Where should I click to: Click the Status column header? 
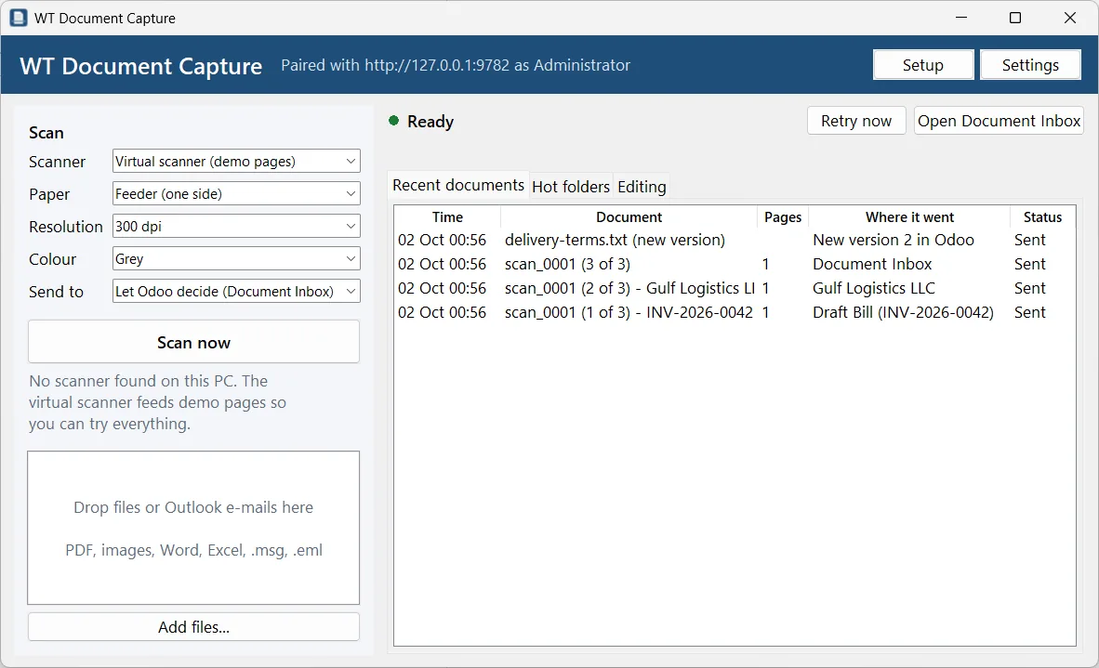pos(1042,217)
